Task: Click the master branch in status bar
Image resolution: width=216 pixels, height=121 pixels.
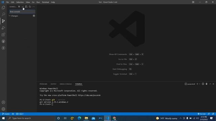Action: [6, 114]
